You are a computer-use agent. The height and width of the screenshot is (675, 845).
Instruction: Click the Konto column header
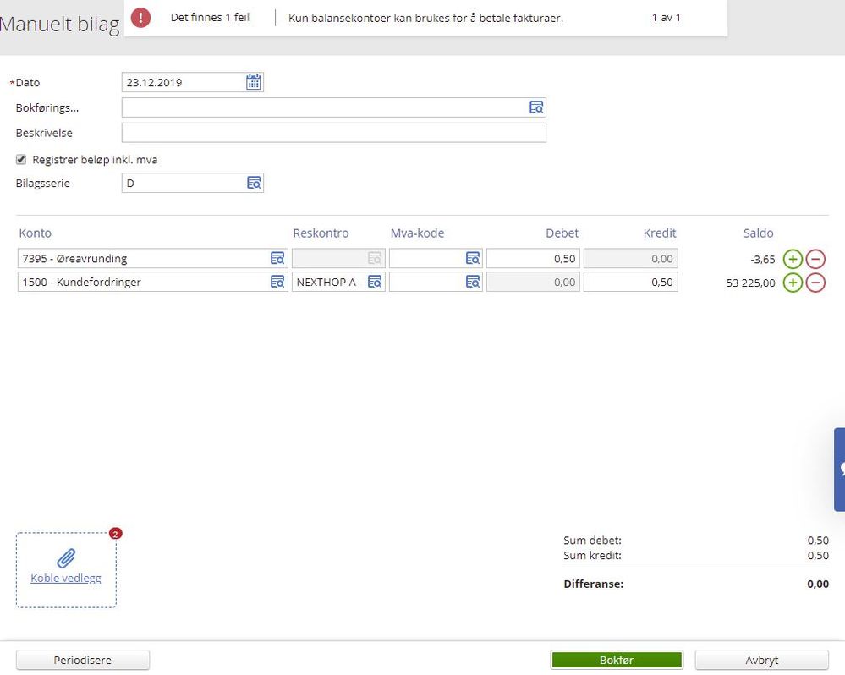[35, 233]
